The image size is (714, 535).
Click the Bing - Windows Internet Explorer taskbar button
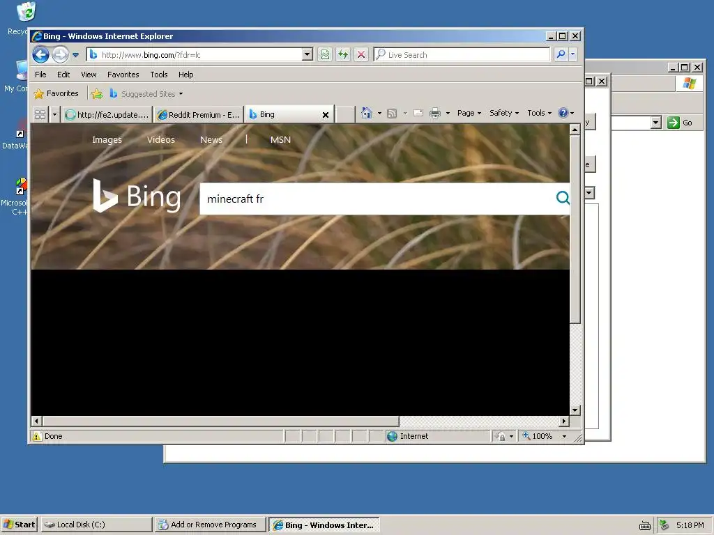[324, 525]
